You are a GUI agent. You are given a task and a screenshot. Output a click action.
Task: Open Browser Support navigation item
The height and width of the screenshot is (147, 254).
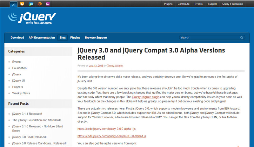[x=96, y=38]
